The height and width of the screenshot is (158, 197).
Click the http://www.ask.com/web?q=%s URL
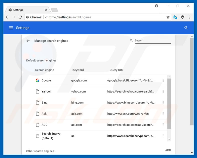[128, 114]
